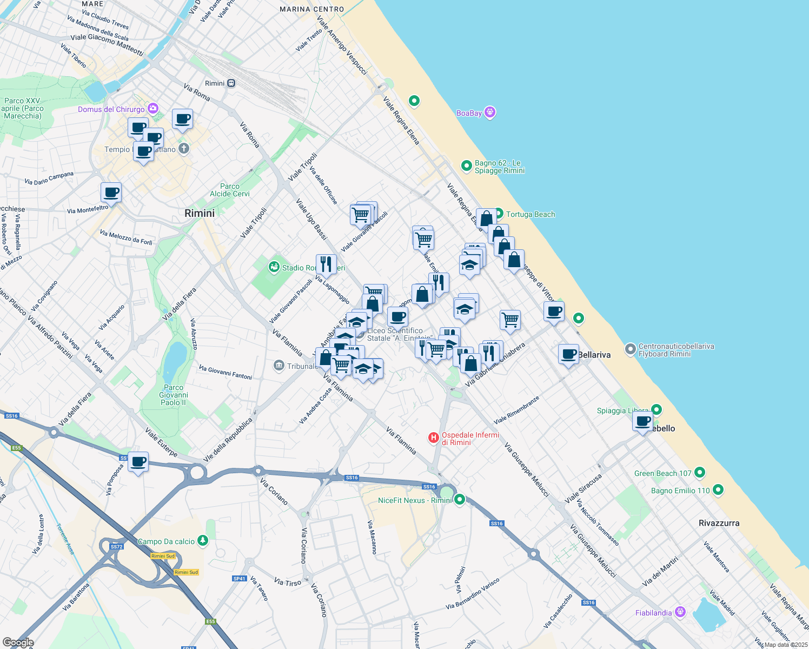Viewport: 809px width, 649px height.
Task: Click the Via Giovanni Fantoni street label
Action: coord(226,372)
